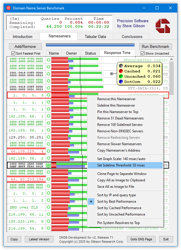Toggle the Show Uncached checkbox

pyautogui.click(x=143, y=53)
